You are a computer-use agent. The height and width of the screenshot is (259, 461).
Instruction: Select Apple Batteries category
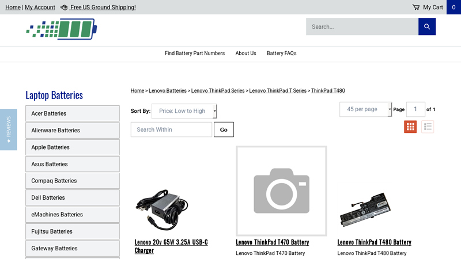(73, 147)
